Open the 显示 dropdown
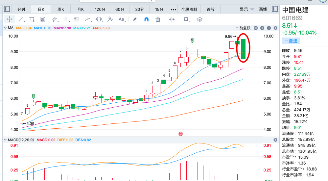 click(x=246, y=9)
